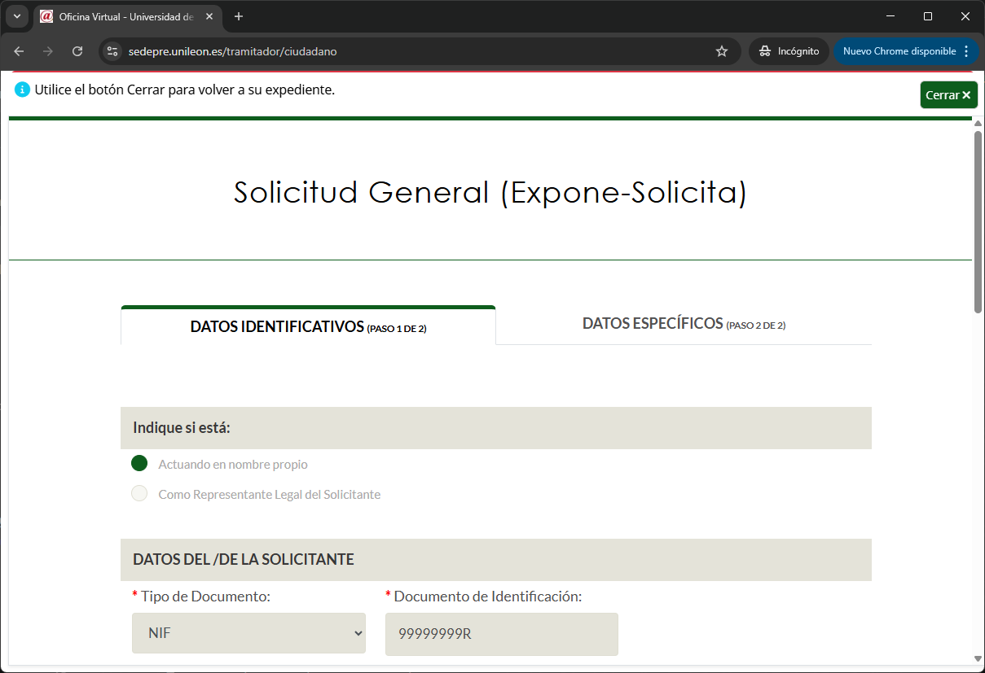Click scrollbar down arrow
Screen dimensions: 985x673
[978, 658]
